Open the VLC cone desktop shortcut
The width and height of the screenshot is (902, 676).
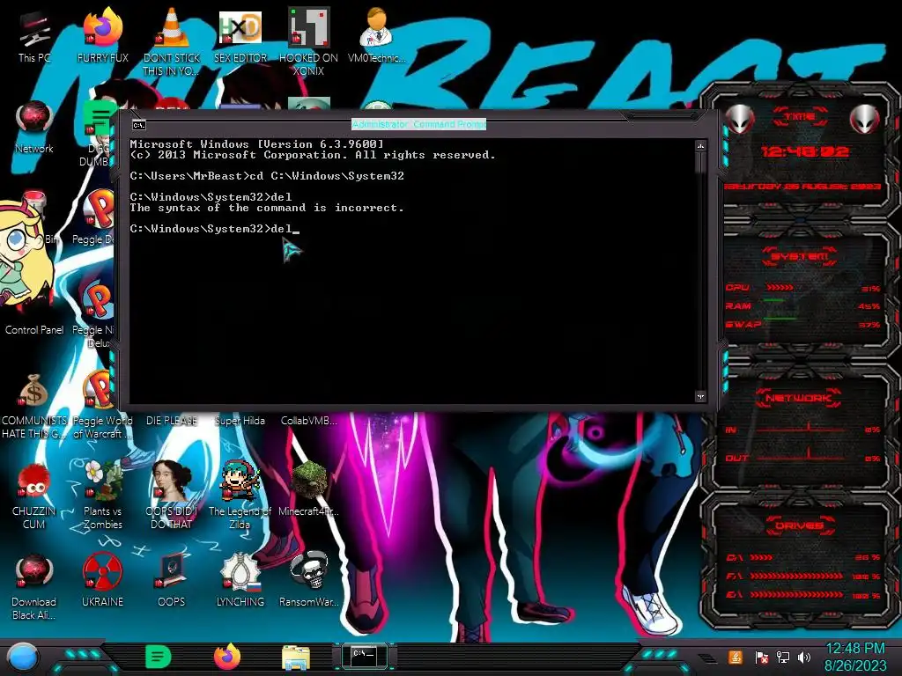tap(172, 41)
